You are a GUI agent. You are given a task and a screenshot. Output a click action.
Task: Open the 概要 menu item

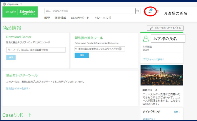47,18
